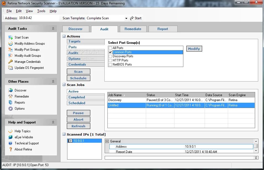The height and width of the screenshot is (170, 264).
Task: Click the Modify Audit Groups icon
Action: coord(10,55)
